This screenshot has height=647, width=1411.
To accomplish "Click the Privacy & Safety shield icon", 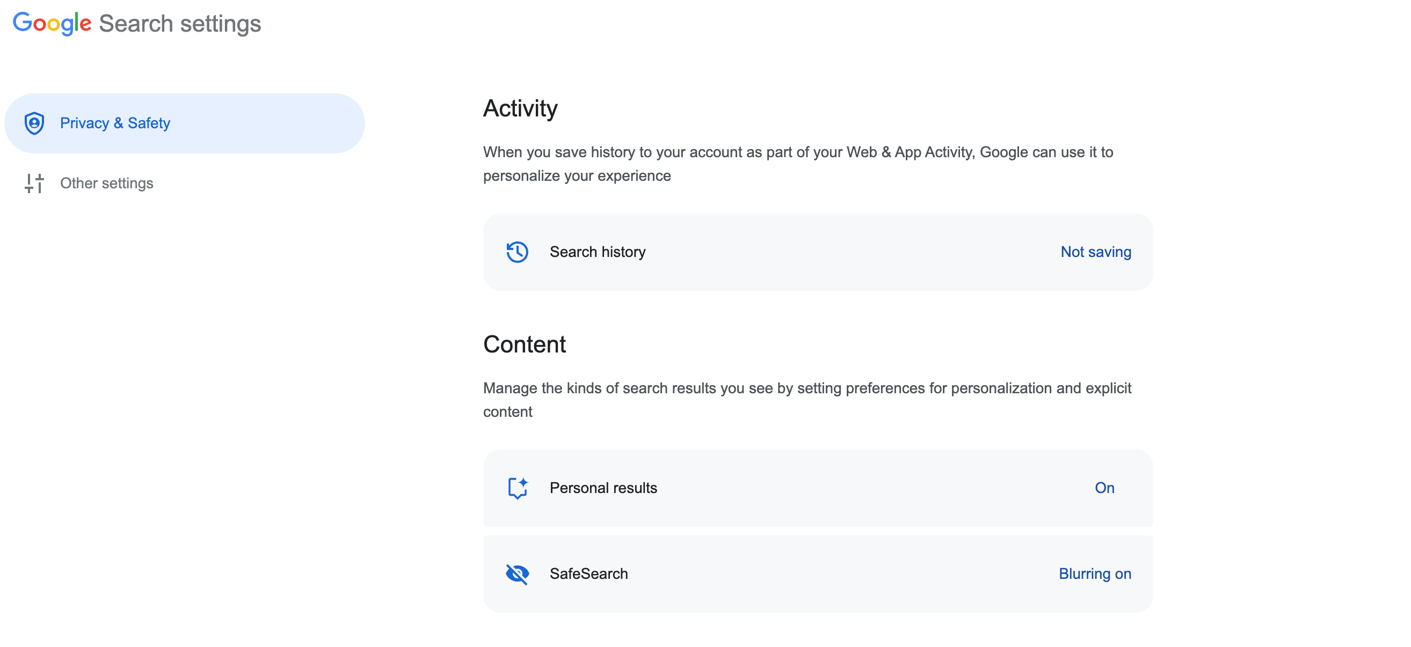I will coord(34,123).
